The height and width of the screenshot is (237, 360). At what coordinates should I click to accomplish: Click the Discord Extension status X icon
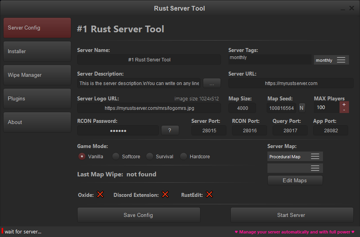pyautogui.click(x=165, y=194)
